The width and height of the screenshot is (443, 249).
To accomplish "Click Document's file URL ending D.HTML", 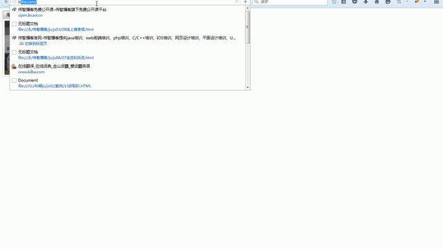I will click(55, 86).
